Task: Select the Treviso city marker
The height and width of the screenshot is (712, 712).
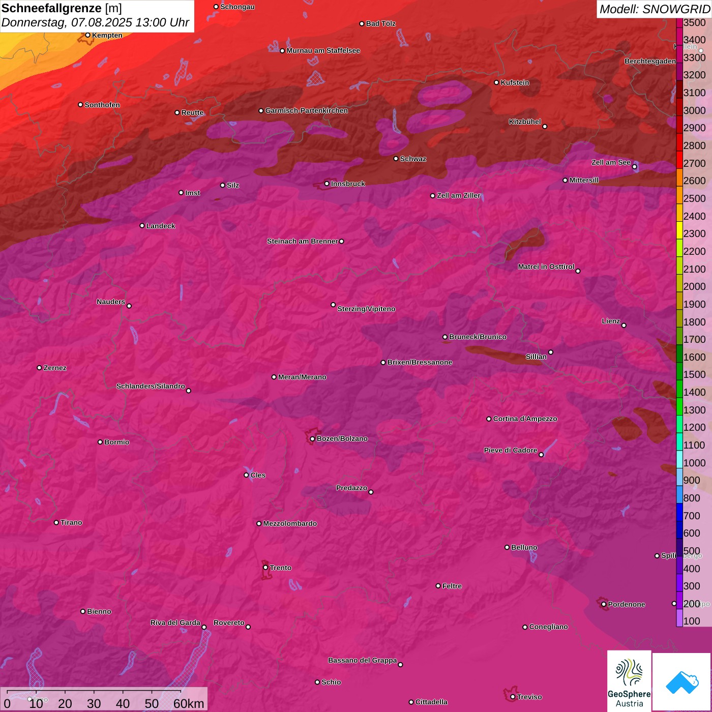Action: coord(513,697)
